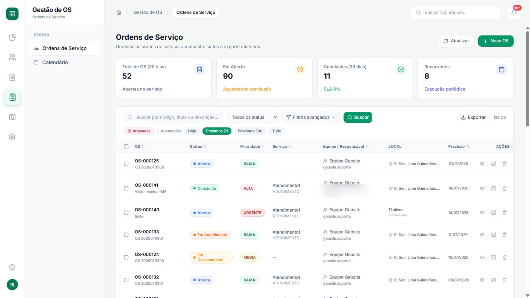
Task: Toggle the select-all orders checkbox
Action: pyautogui.click(x=126, y=146)
